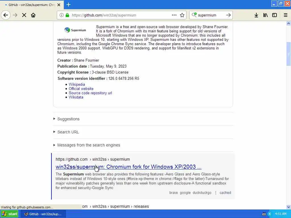Click the keyboard tray icon

coord(264,214)
